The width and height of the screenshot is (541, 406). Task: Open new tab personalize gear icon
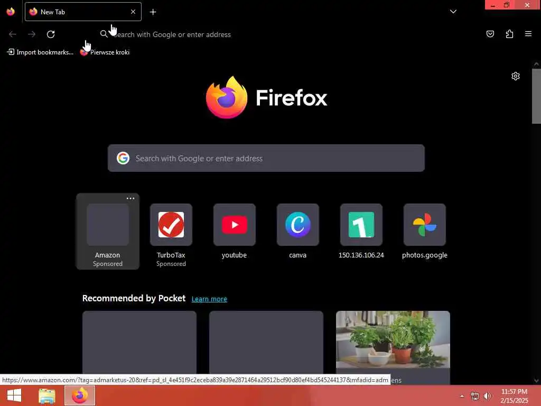pyautogui.click(x=516, y=76)
